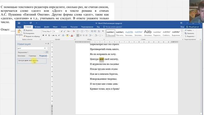204x115 pixels.
Task: Click search result Цензуре долг свой заплачу
Action: [x=32, y=61]
